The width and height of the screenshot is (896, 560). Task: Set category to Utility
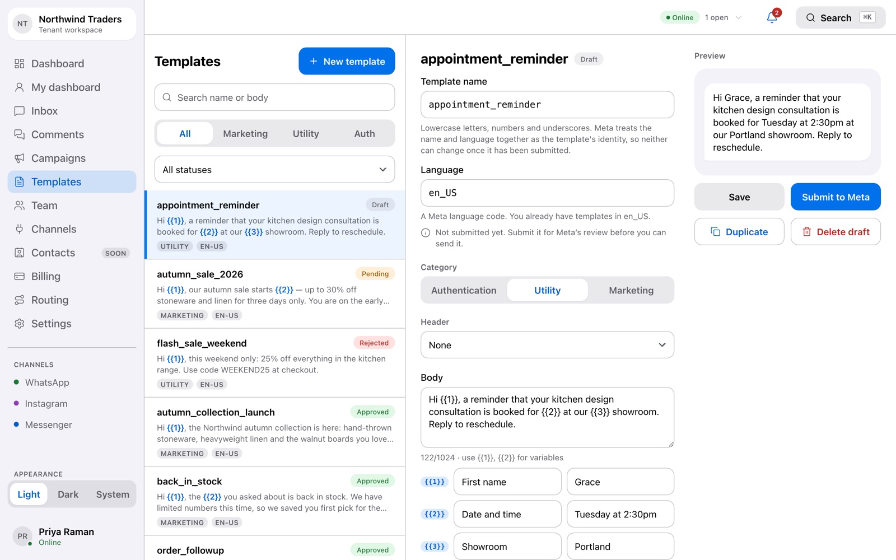(547, 291)
